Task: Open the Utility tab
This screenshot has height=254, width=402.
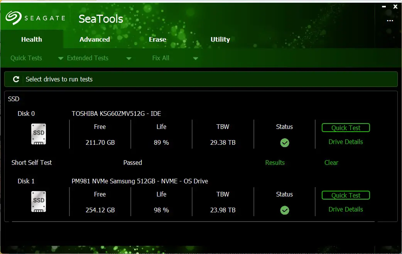Action: click(x=220, y=39)
